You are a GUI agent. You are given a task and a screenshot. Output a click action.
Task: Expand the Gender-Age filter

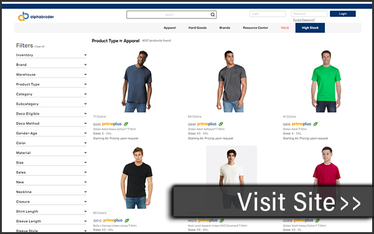click(x=51, y=133)
